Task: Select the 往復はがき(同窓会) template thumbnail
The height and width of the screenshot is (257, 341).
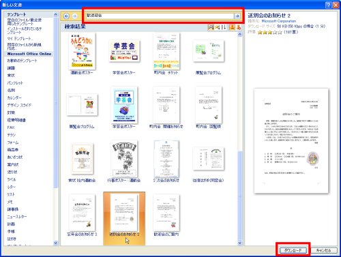Action: pyautogui.click(x=208, y=159)
